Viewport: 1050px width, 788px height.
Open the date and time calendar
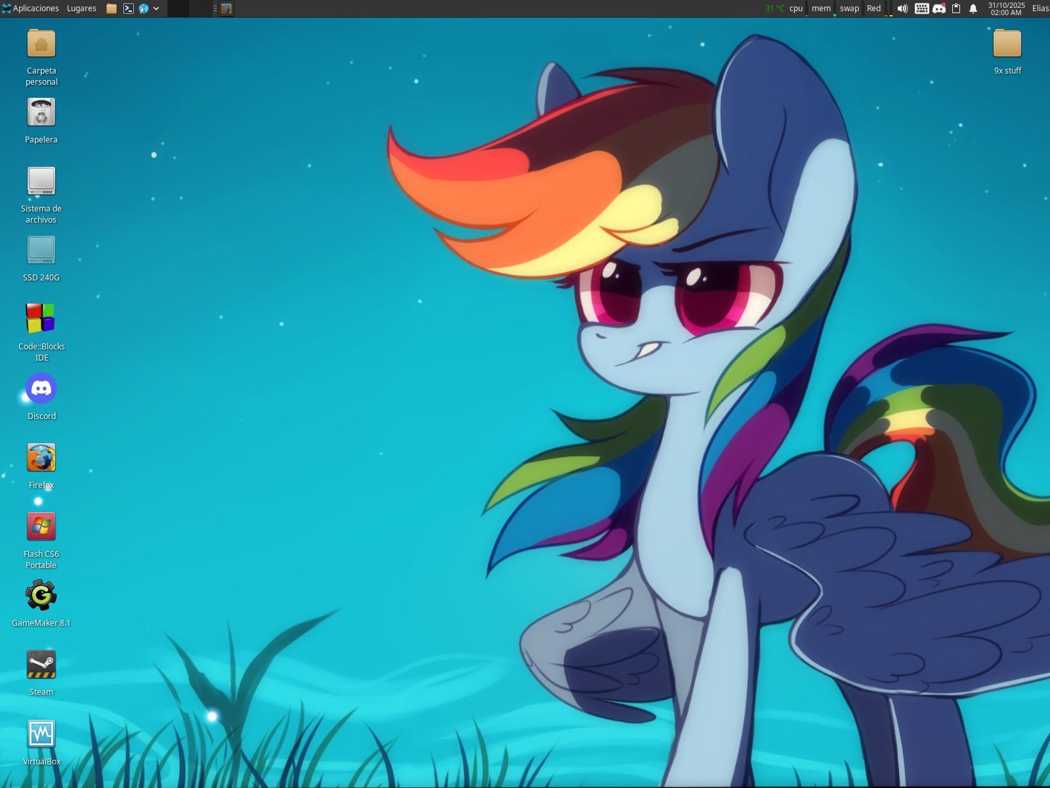click(x=1006, y=9)
